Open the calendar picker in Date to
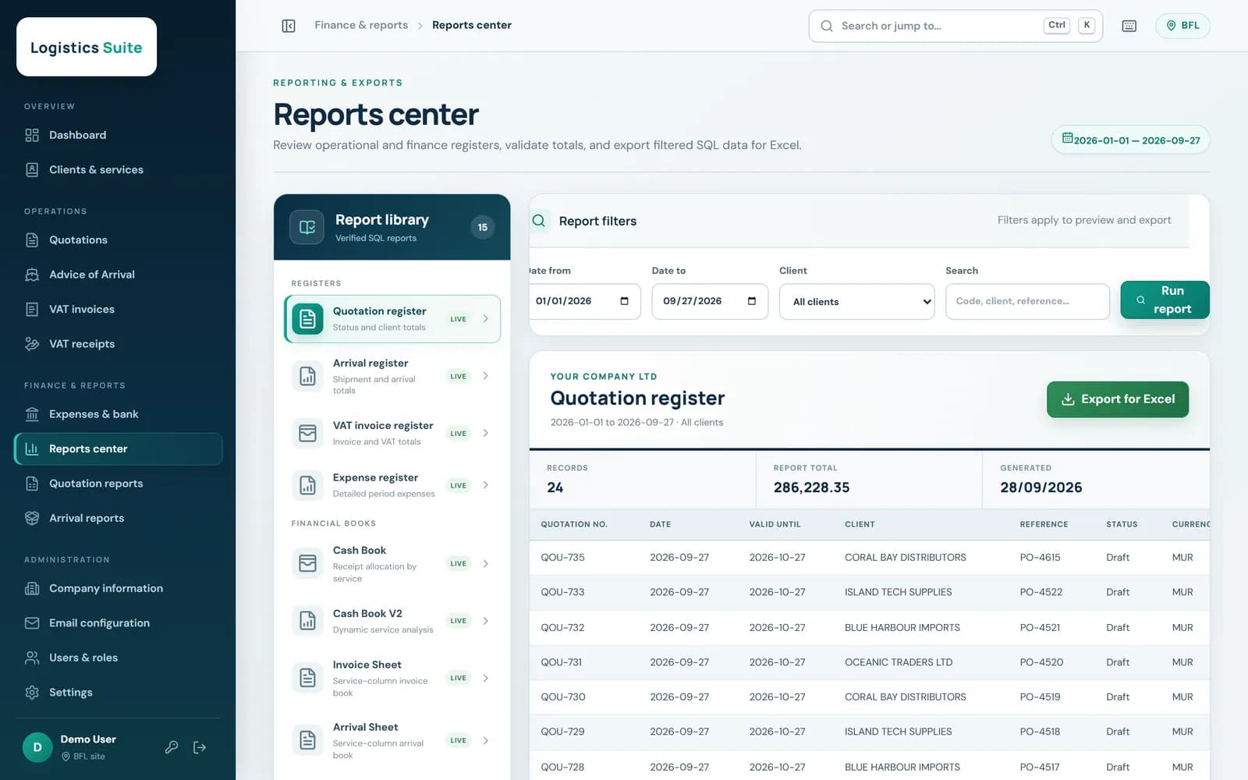The image size is (1248, 780). [x=752, y=301]
